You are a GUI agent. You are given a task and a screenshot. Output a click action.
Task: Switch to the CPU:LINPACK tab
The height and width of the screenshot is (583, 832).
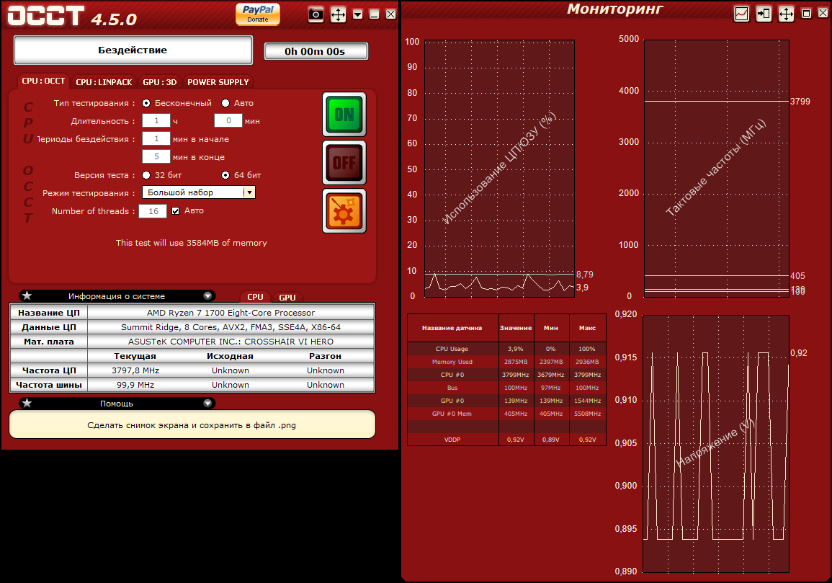pos(104,82)
